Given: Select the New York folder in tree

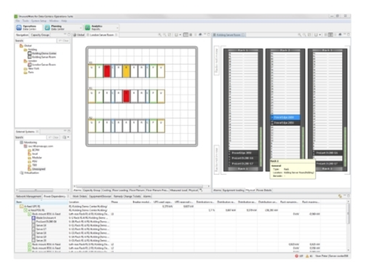Looking at the screenshot, I should pyautogui.click(x=31, y=69).
